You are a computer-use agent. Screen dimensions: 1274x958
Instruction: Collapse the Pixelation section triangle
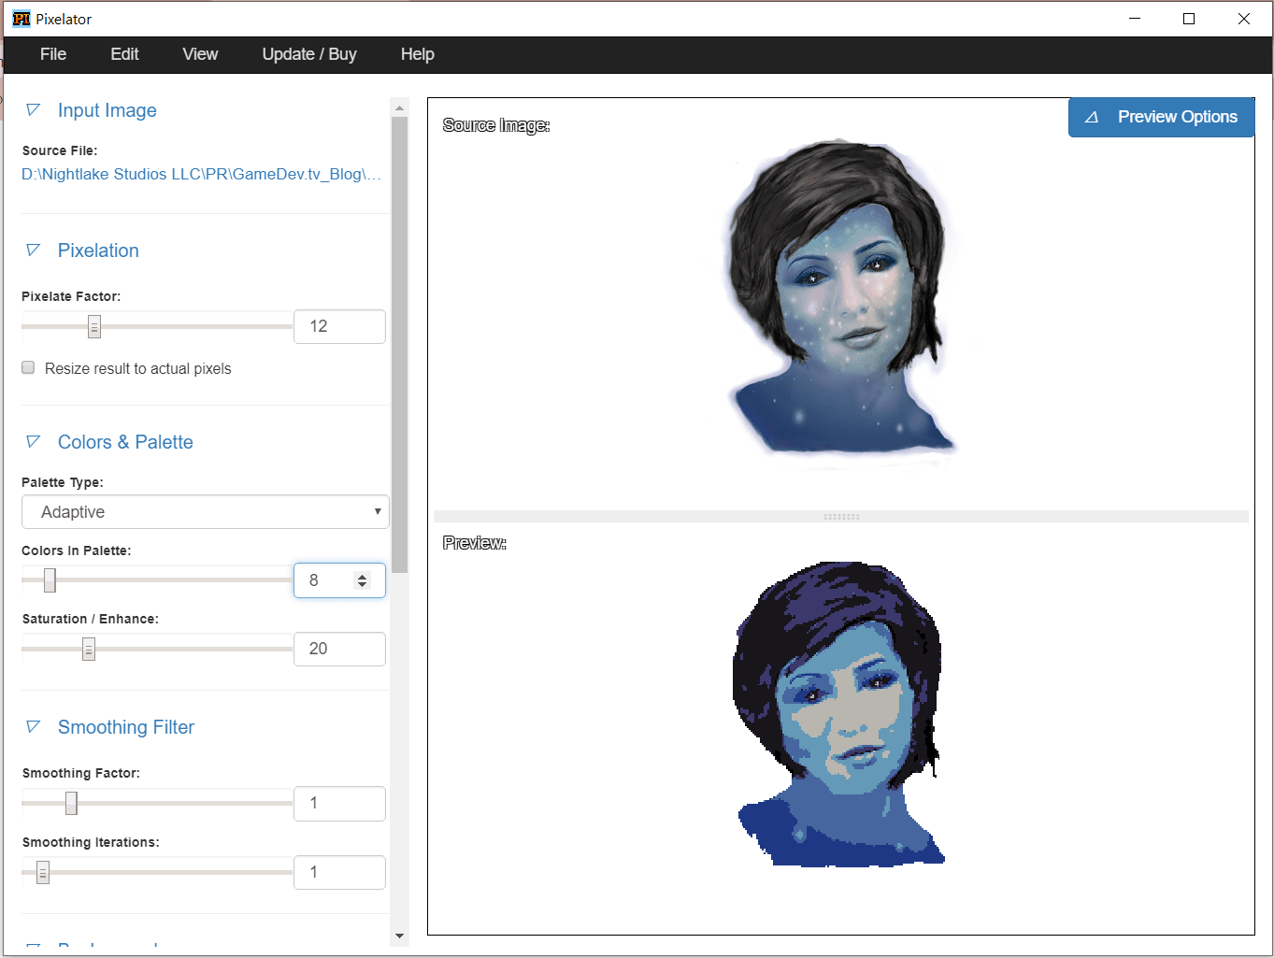(x=33, y=250)
